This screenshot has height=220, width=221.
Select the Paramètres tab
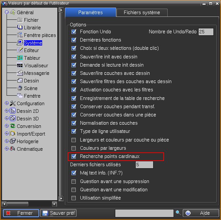pos(90,13)
